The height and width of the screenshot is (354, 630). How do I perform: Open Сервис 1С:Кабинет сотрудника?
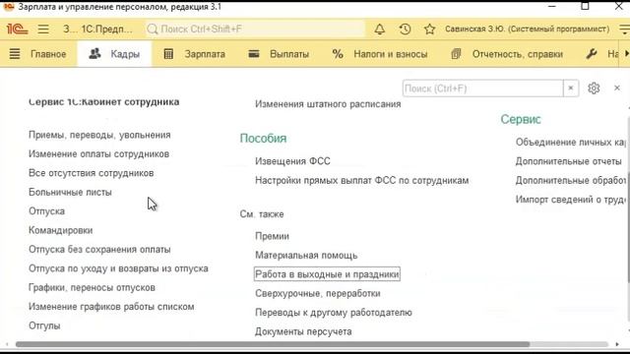[104, 102]
